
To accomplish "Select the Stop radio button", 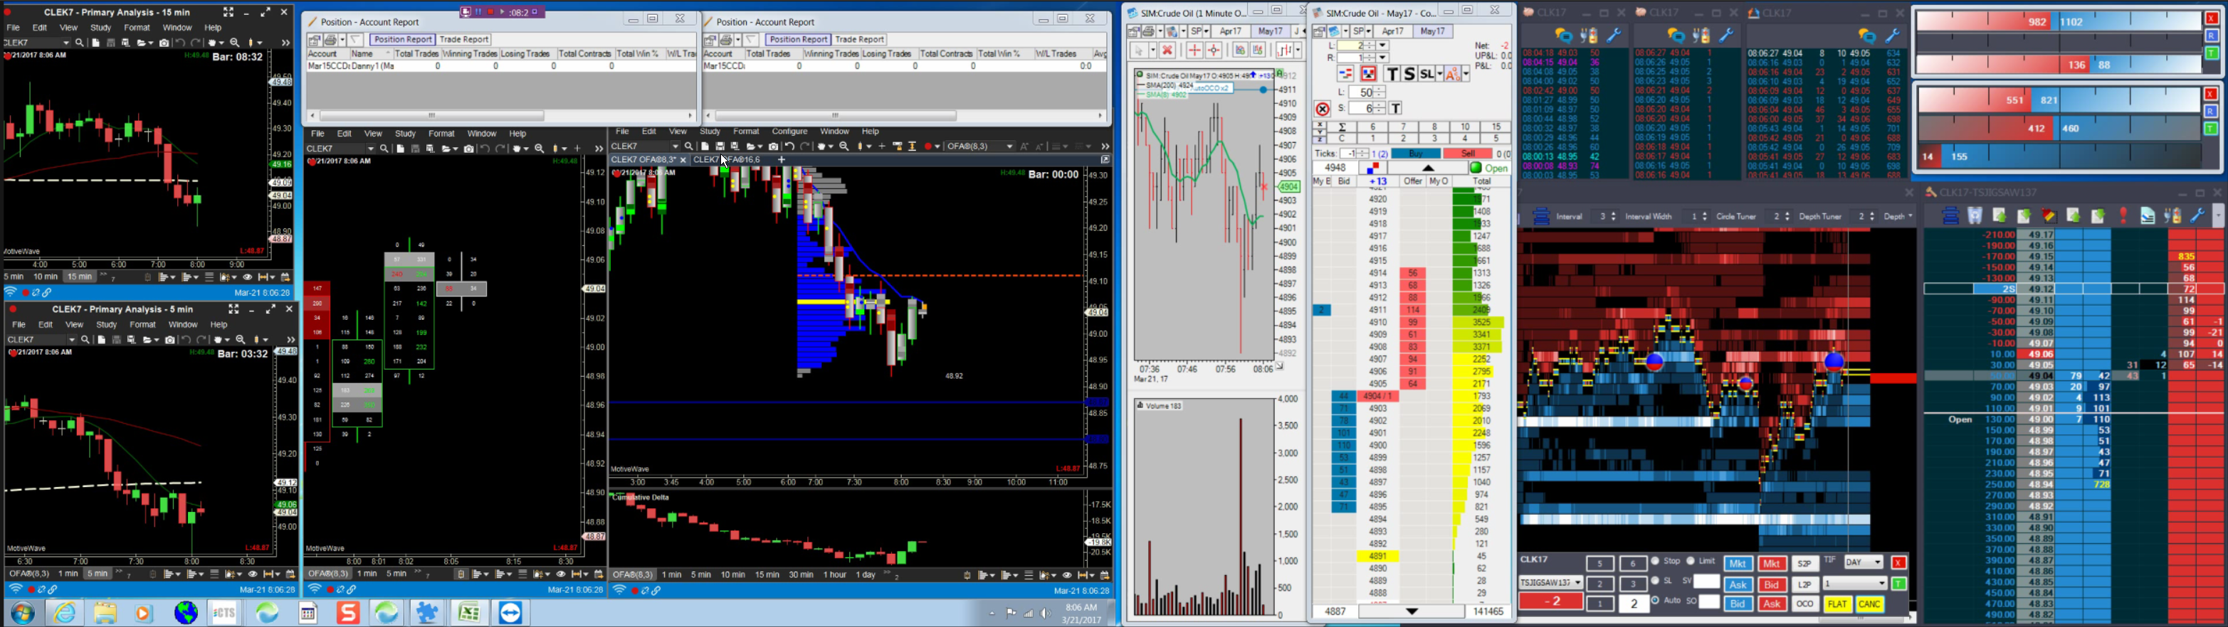I will tap(1656, 562).
